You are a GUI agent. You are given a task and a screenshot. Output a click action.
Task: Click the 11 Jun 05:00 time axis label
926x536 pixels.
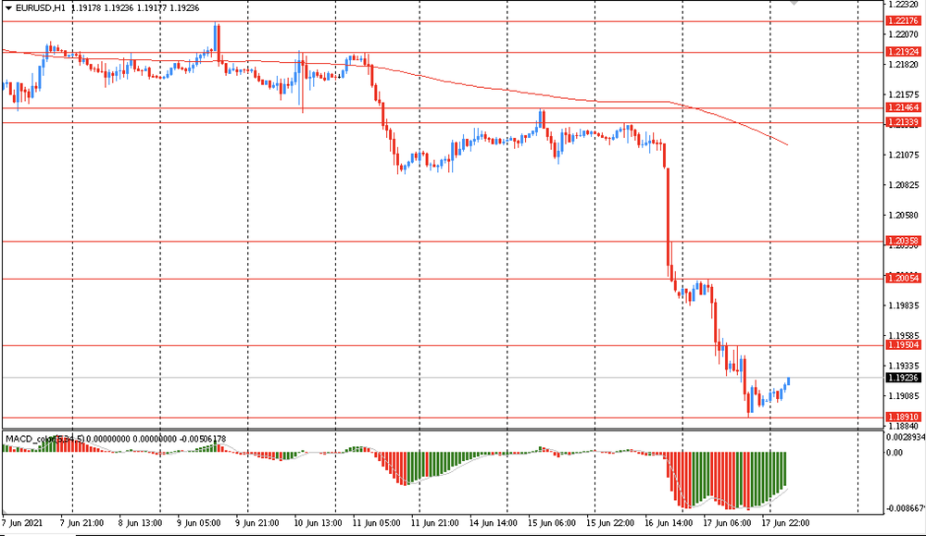click(377, 523)
